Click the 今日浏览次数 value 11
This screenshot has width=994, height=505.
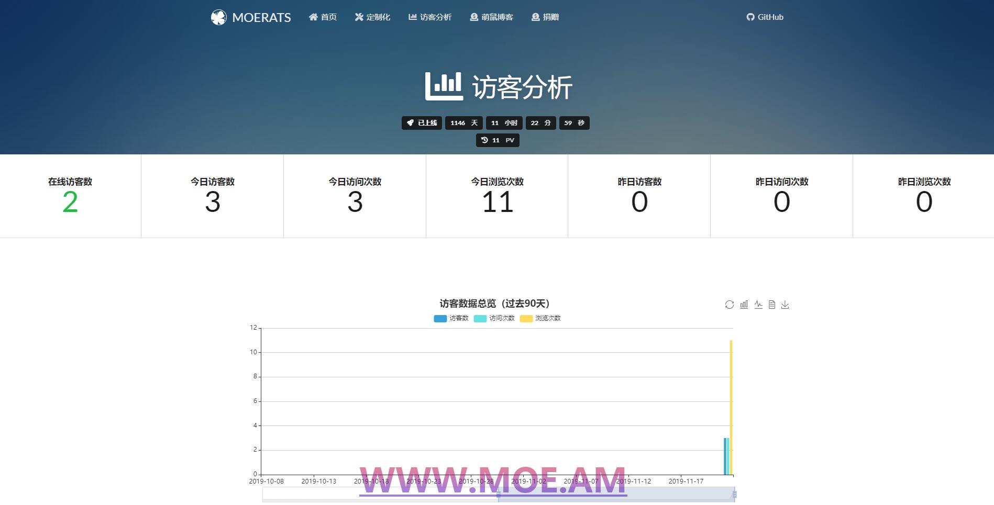498,202
